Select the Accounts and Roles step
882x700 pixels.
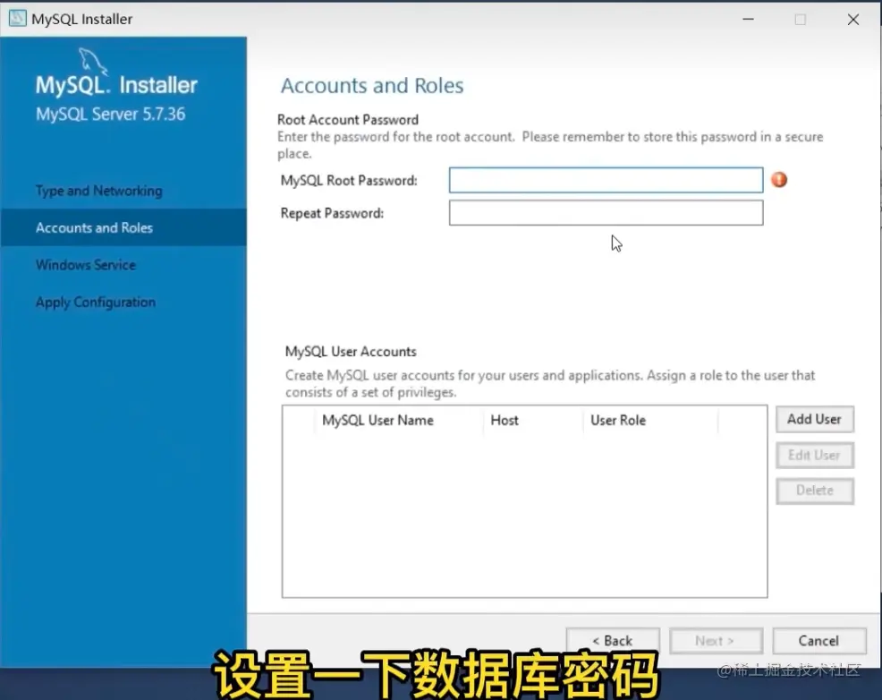123,227
